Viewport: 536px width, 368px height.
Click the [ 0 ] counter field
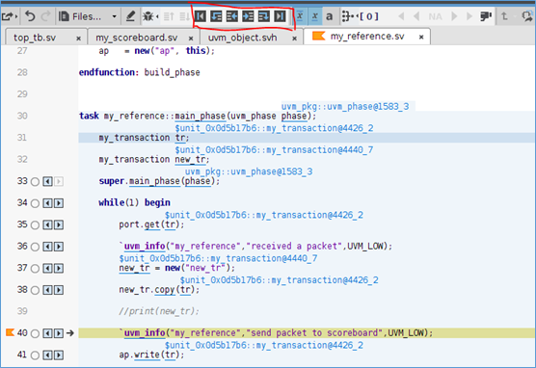coord(369,16)
